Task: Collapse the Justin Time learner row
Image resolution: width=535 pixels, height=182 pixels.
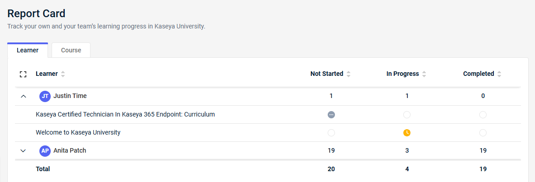Action: click(x=23, y=96)
